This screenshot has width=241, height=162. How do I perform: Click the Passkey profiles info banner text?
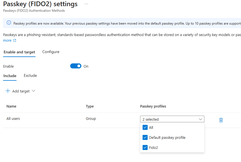(x=127, y=23)
